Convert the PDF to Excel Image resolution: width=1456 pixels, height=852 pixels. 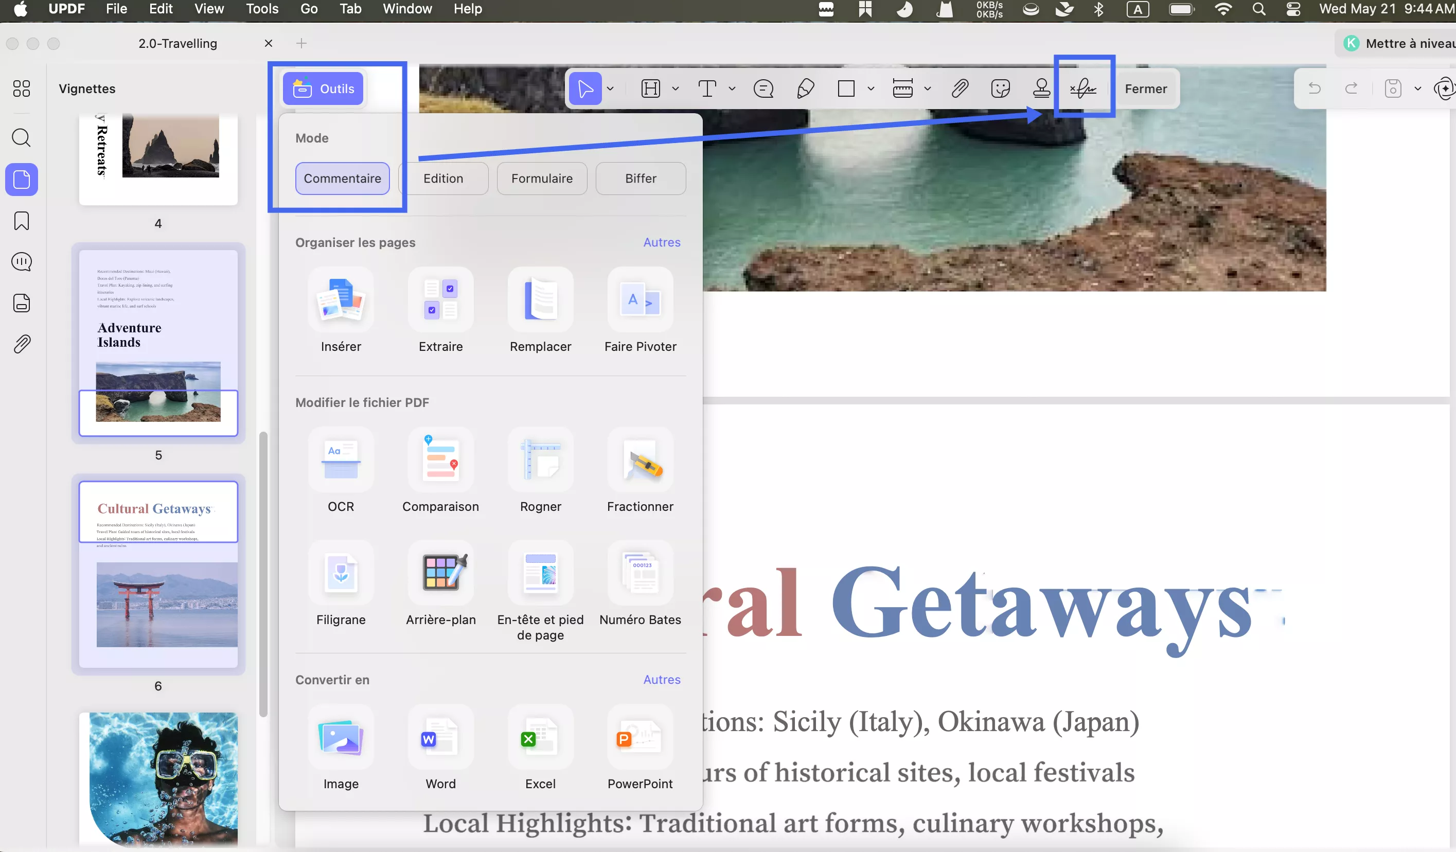coord(541,736)
